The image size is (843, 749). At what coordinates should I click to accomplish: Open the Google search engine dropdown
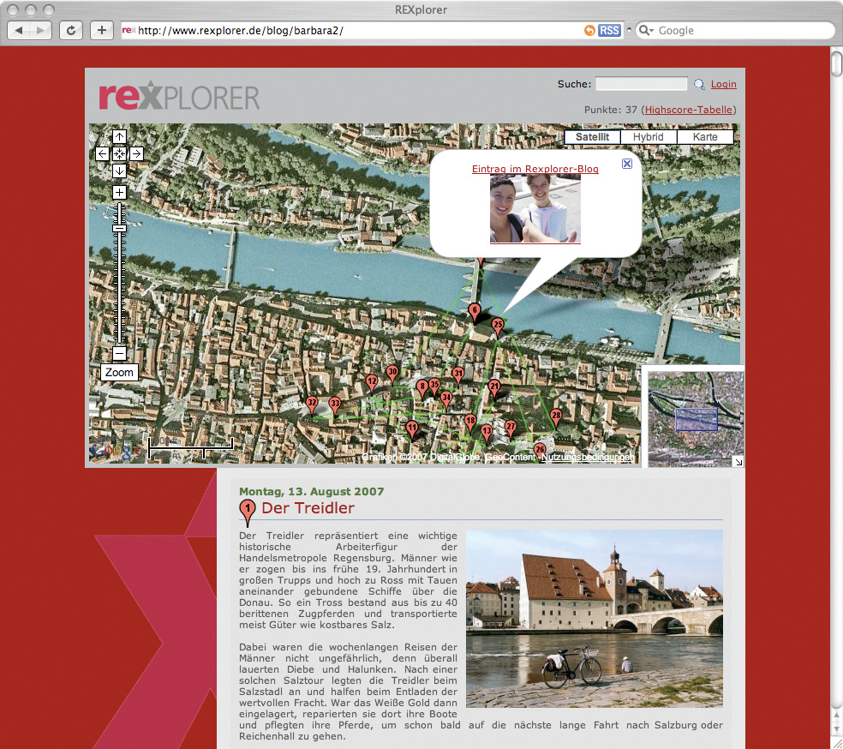click(647, 31)
